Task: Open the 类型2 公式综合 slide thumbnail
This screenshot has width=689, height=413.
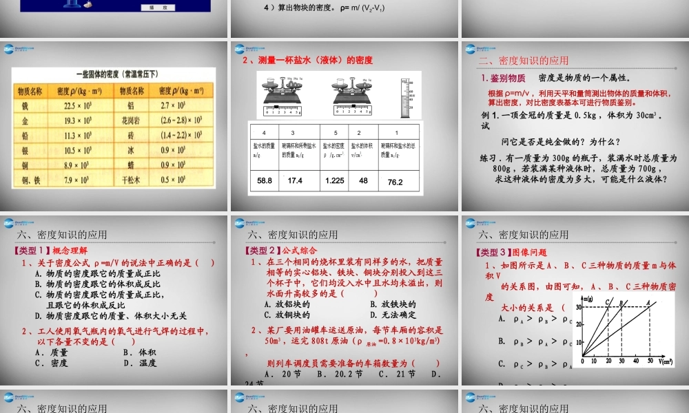Action: (x=344, y=300)
